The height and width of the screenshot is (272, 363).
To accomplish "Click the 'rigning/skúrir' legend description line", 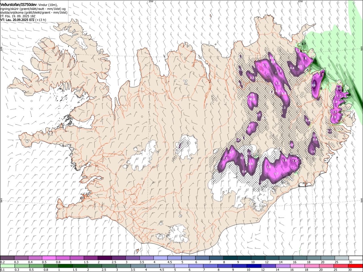I will click(33, 9).
